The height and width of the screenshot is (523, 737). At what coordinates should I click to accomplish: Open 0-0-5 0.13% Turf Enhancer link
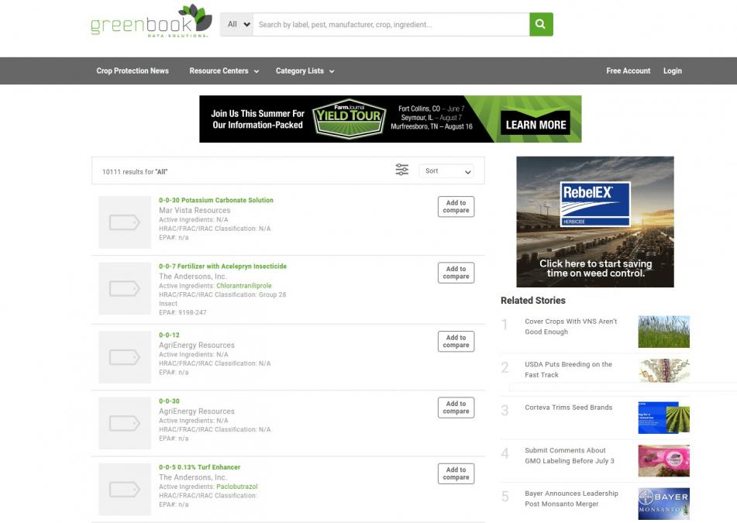(x=199, y=467)
